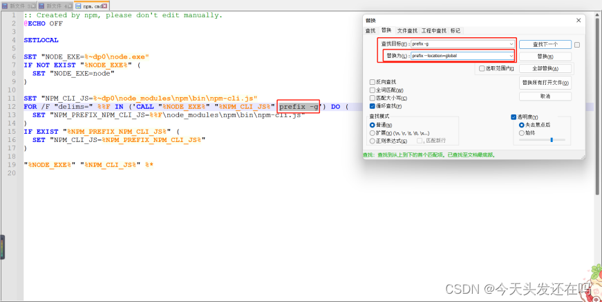
Task: Click the 查找下一个 button
Action: 545,44
